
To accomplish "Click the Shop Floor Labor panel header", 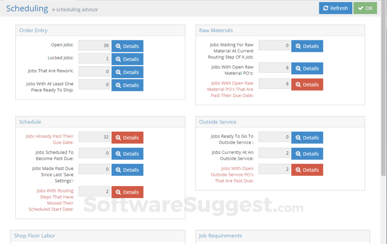I will (x=34, y=236).
